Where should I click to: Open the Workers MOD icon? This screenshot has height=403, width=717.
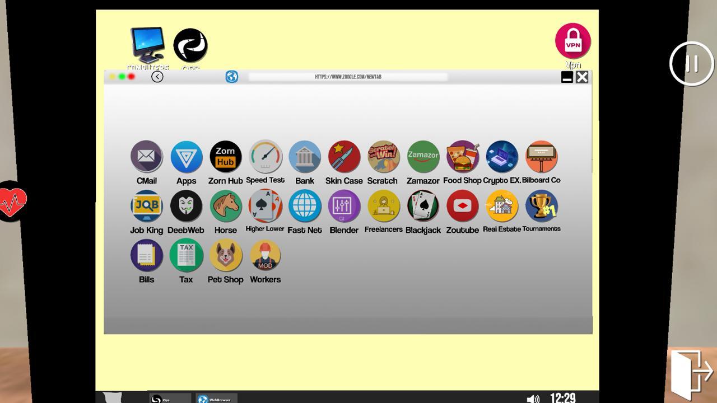(x=265, y=255)
